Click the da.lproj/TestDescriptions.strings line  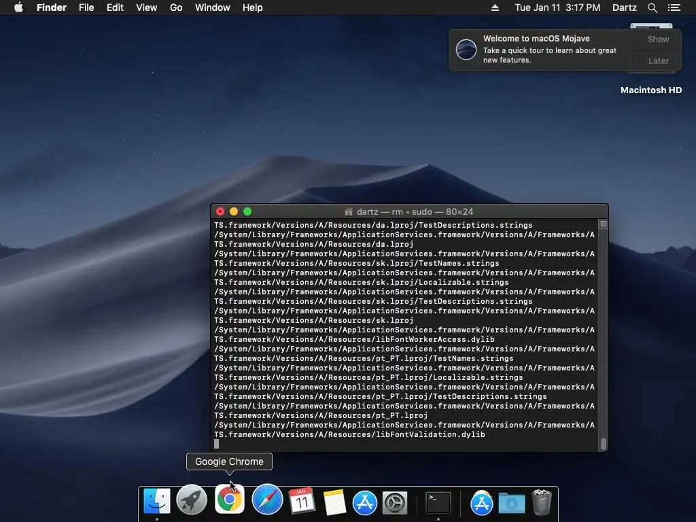pyautogui.click(x=373, y=226)
